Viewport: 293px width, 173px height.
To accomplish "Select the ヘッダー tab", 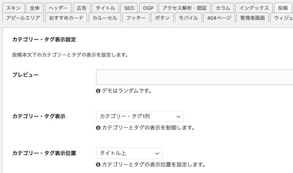I will 58,8.
